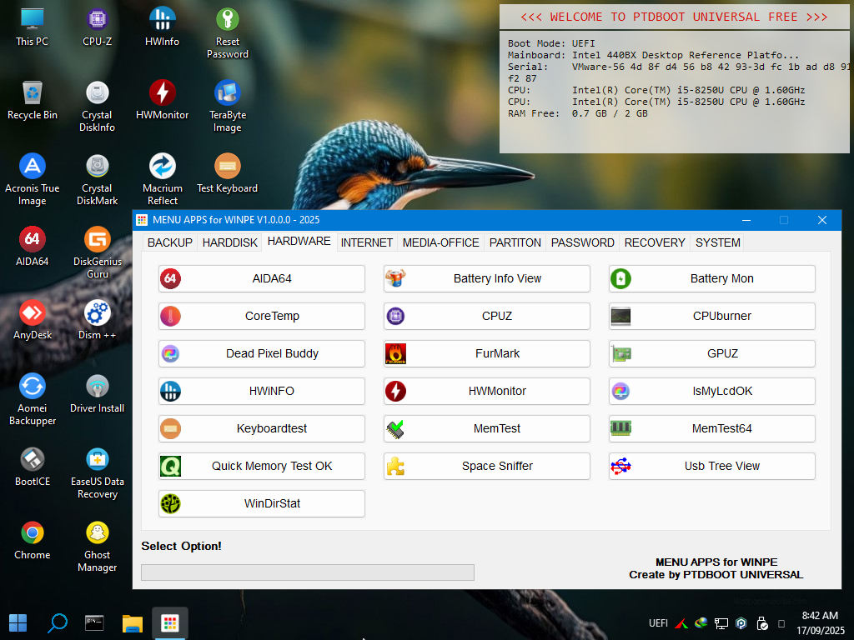
Task: Switch to the BACKUP tab
Action: [x=169, y=242]
